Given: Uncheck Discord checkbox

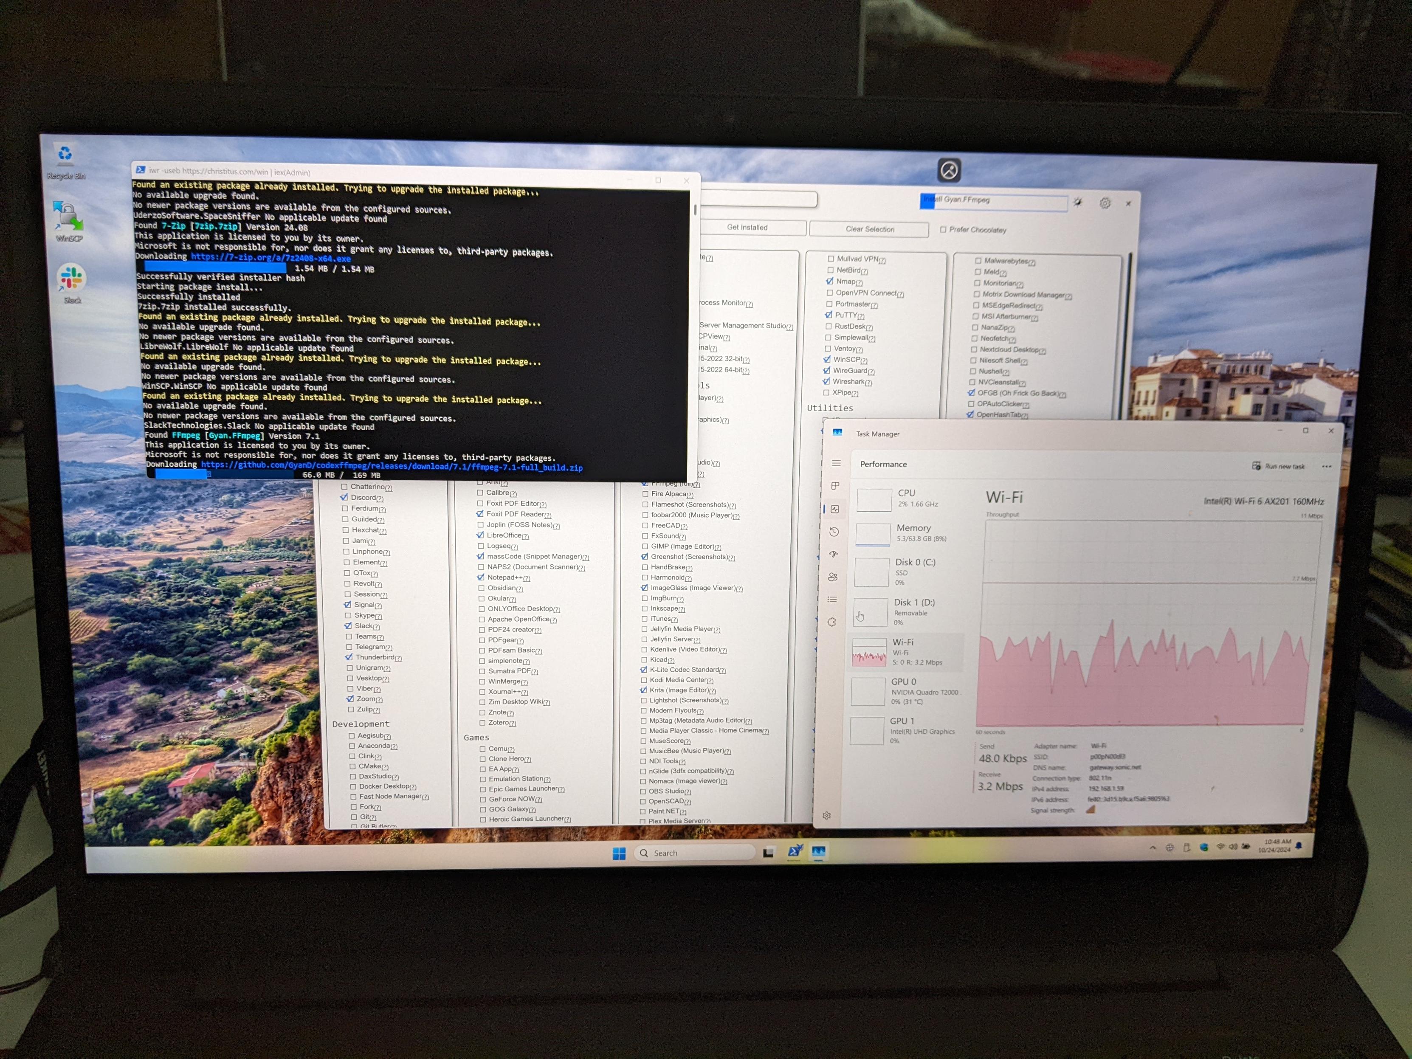Looking at the screenshot, I should click(345, 497).
